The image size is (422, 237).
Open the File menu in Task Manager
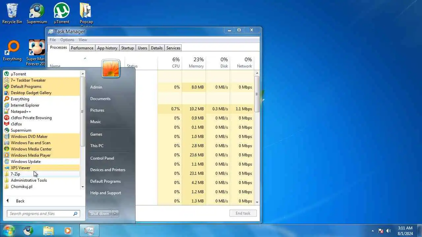53,40
